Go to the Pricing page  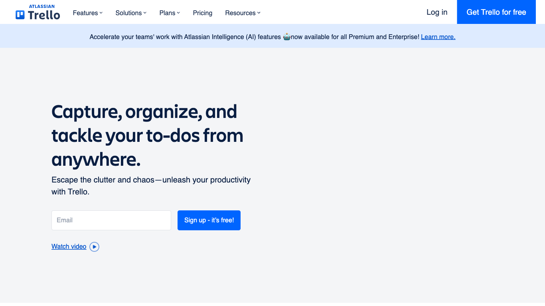[x=203, y=13]
